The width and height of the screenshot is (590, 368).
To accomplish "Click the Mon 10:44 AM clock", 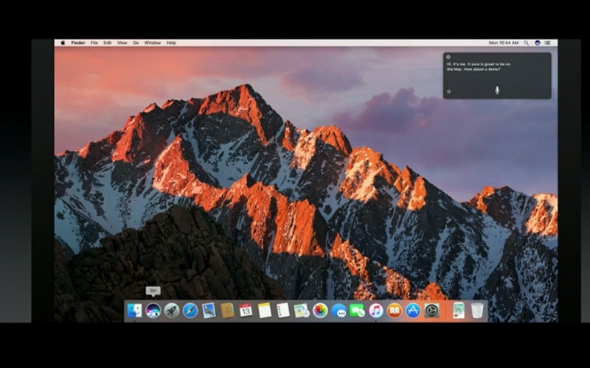I will click(x=504, y=43).
